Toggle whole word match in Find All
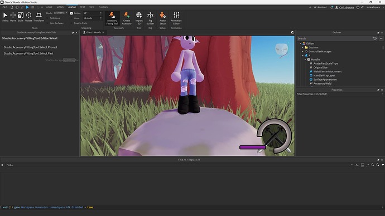This screenshot has height=216, width=385. pyautogui.click(x=362, y=165)
